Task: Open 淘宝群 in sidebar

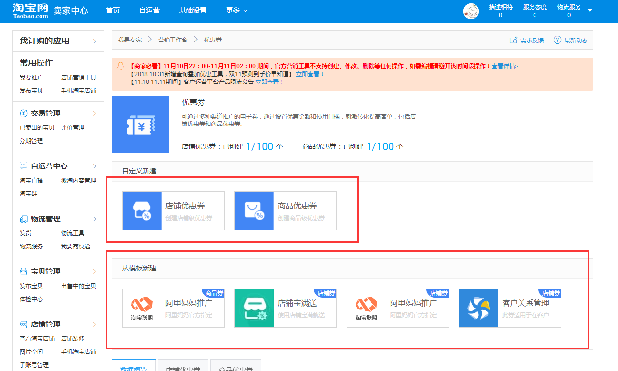Action: (28, 193)
